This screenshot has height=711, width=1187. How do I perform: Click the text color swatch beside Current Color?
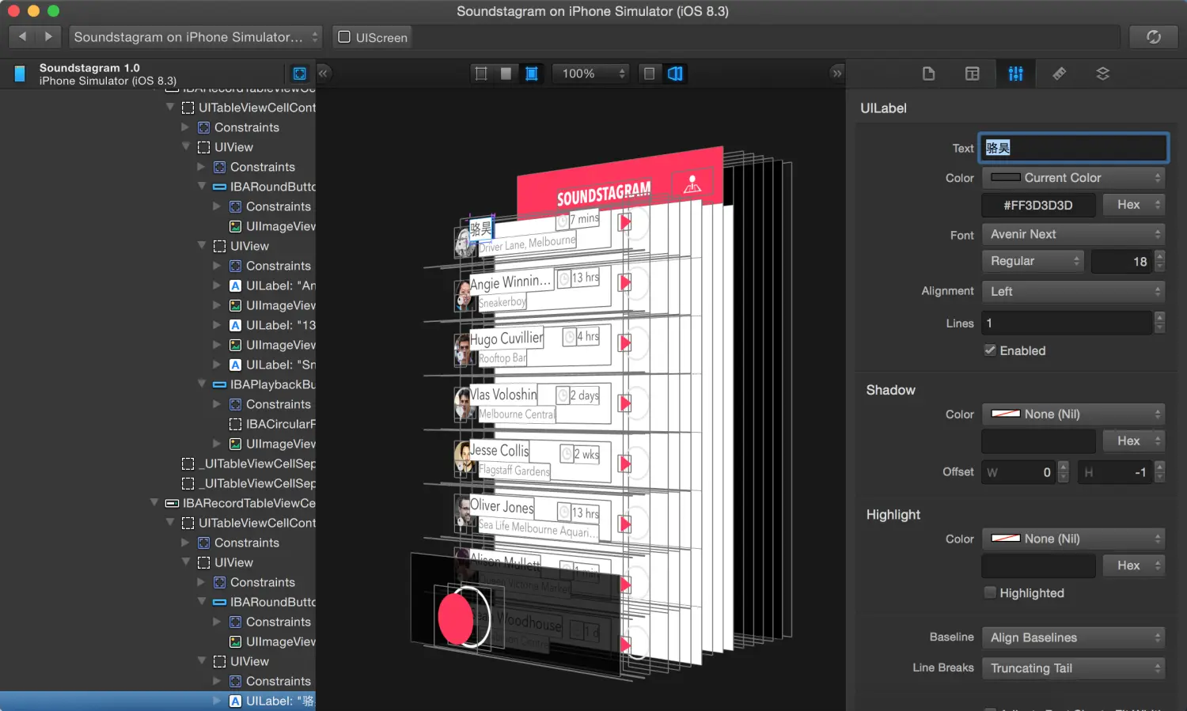[1006, 178]
